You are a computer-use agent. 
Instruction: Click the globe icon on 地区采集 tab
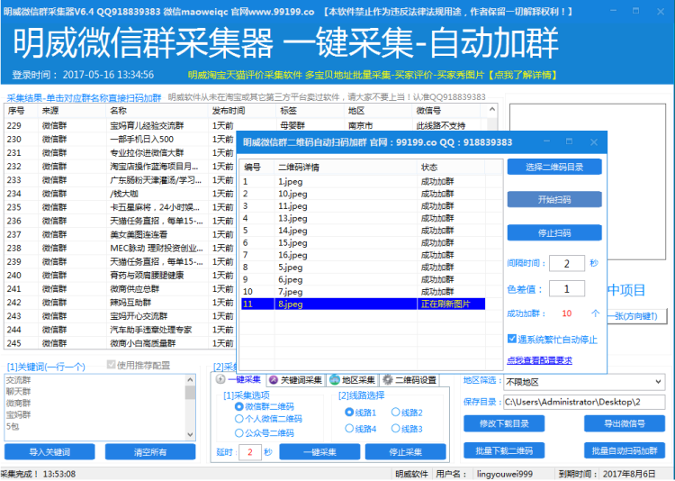(334, 380)
